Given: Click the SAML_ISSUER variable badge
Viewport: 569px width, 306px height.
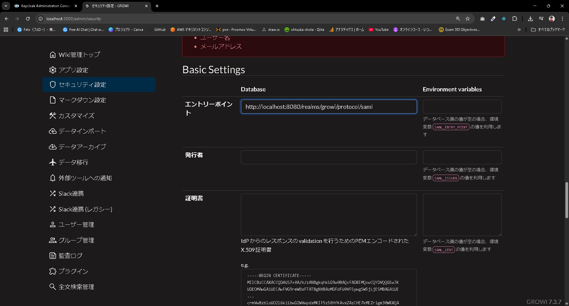Looking at the screenshot, I should [446, 178].
